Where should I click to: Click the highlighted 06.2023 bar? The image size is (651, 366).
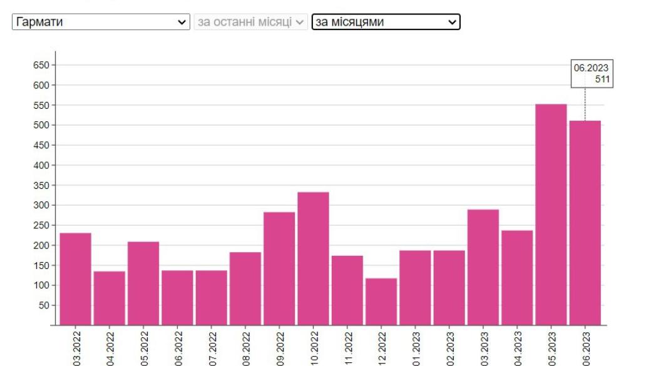pyautogui.click(x=585, y=223)
